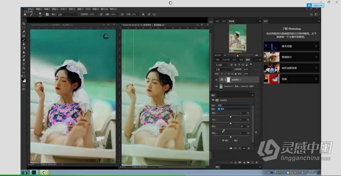
Task: Click the reset adjustment icon in the Properties panel
Action: [240, 148]
